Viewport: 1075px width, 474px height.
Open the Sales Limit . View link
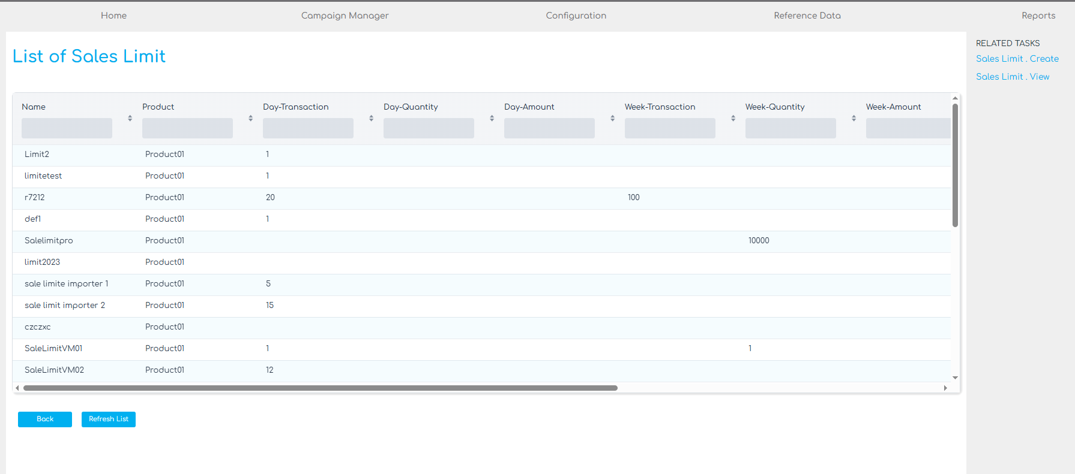1012,77
